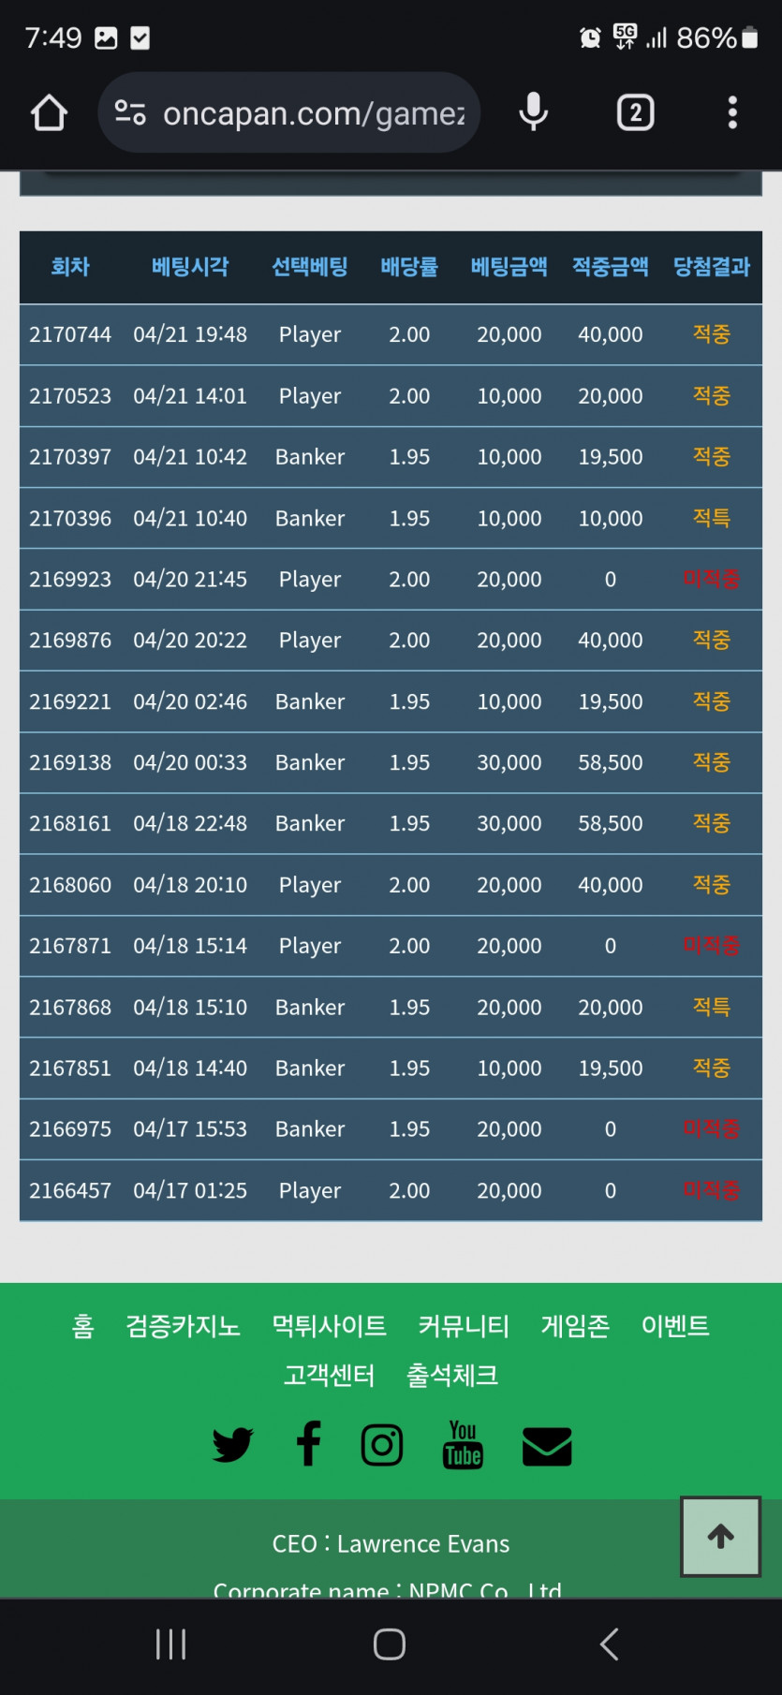Open the YouTube social icon

[x=463, y=1445]
